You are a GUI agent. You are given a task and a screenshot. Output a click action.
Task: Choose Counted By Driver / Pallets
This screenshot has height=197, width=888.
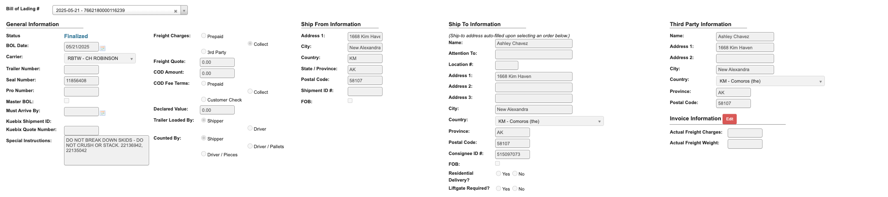point(250,146)
